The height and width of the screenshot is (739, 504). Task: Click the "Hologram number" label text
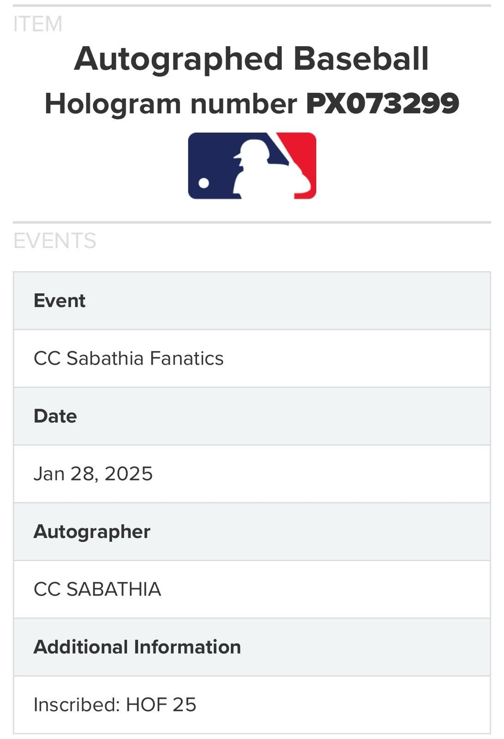[x=171, y=104]
